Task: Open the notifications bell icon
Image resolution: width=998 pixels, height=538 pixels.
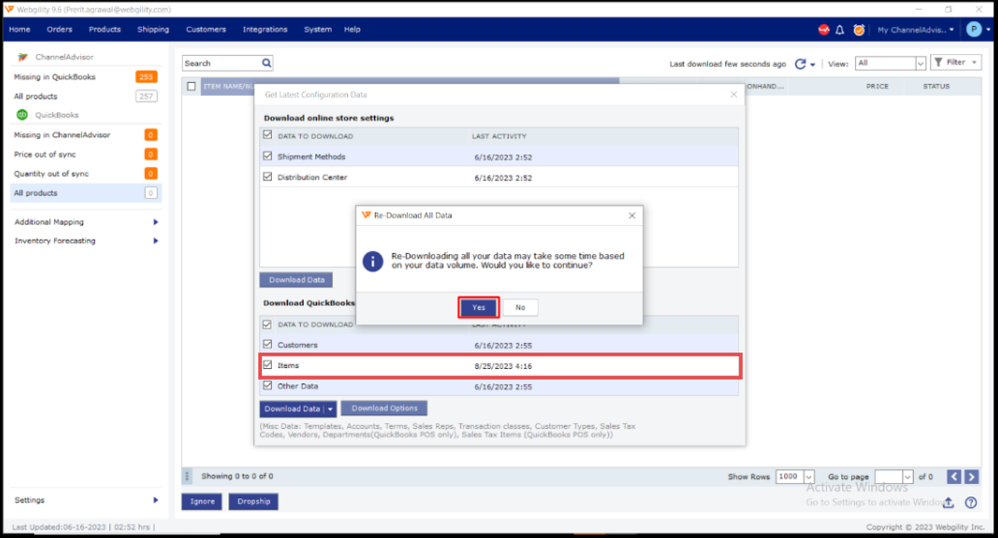Action: click(x=840, y=30)
